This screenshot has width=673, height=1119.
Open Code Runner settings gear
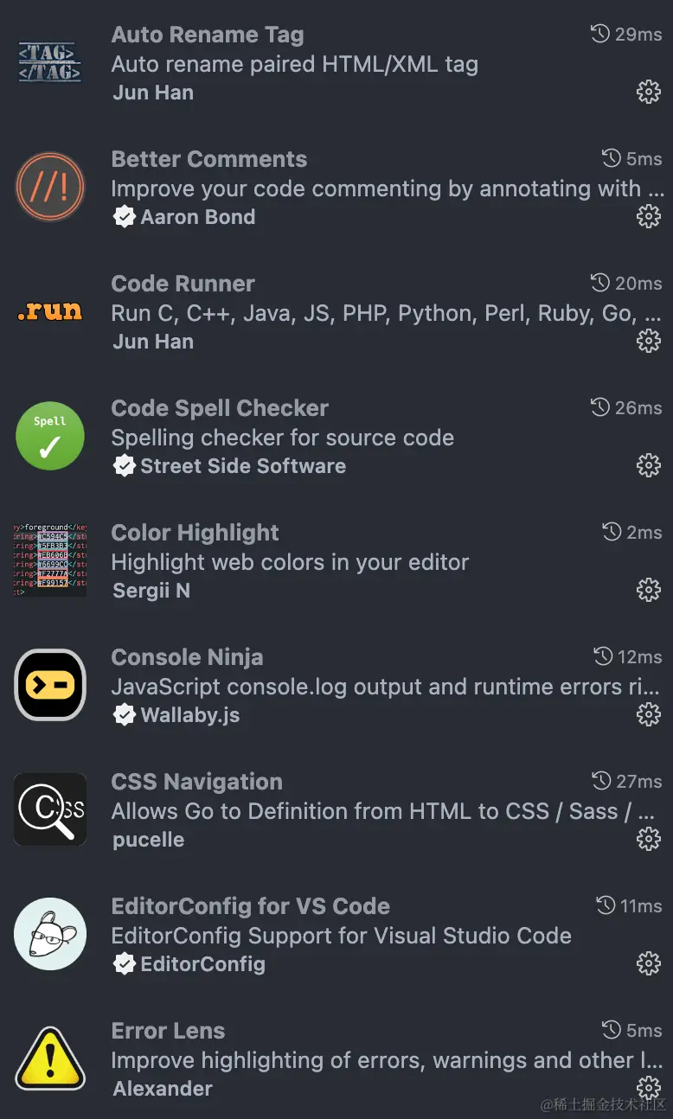[648, 341]
